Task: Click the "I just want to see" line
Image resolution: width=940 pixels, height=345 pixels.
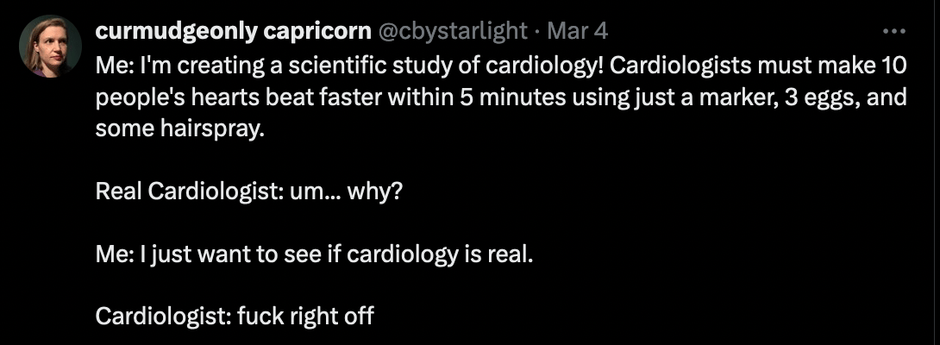Action: [315, 254]
